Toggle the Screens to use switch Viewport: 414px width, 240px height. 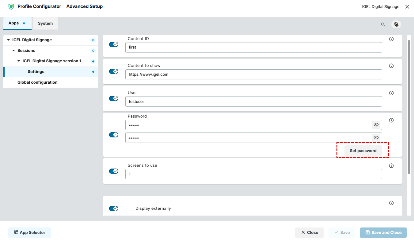(x=114, y=171)
